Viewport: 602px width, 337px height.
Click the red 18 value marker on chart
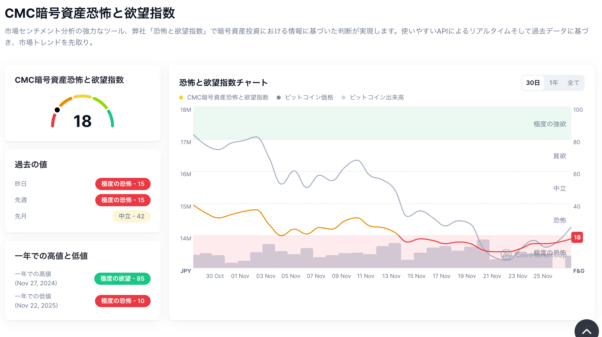click(x=577, y=237)
